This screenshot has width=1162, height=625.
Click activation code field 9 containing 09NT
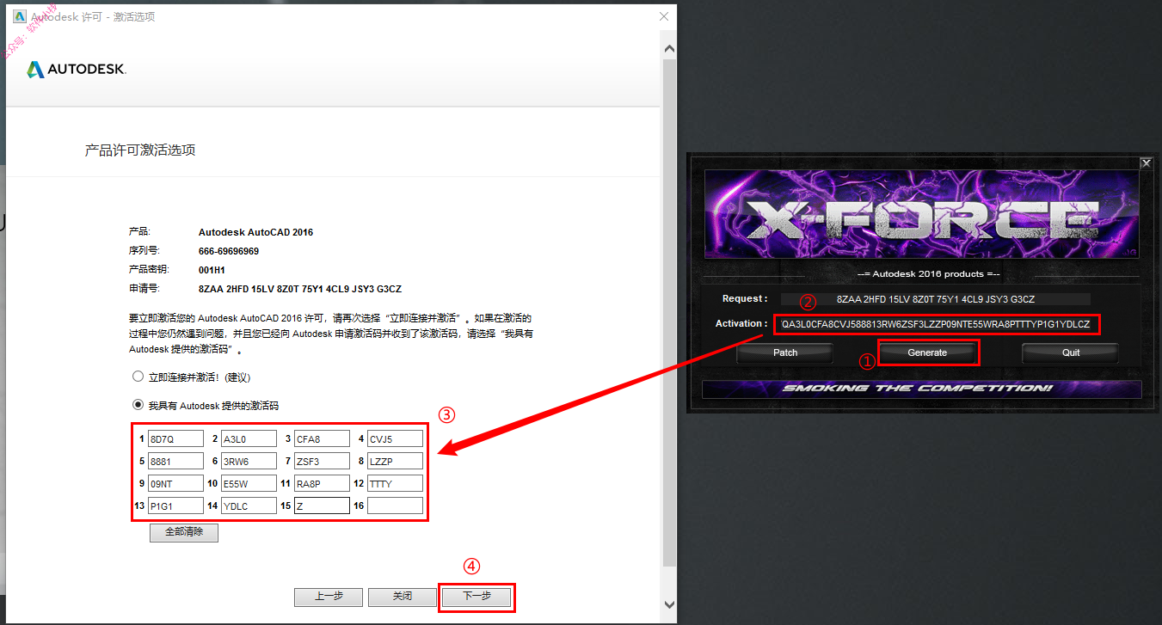(175, 483)
